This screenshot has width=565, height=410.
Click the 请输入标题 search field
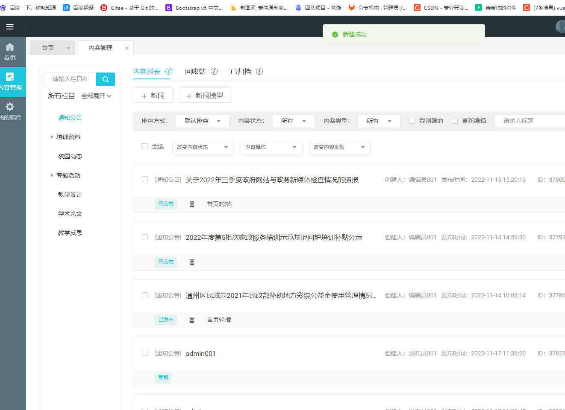[x=530, y=121]
